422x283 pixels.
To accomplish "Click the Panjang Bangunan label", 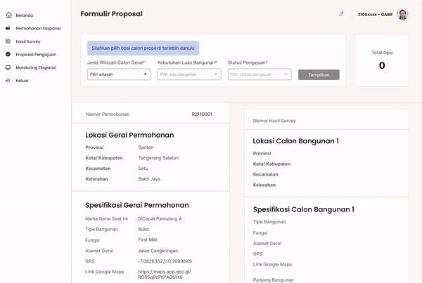I will tap(273, 280).
